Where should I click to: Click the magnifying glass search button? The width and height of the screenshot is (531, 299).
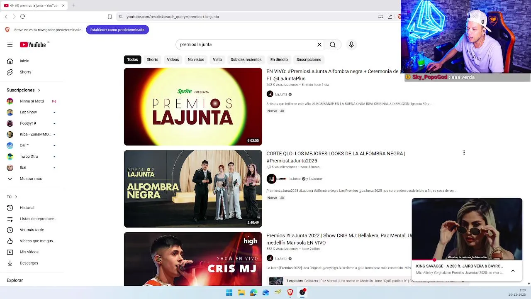(333, 44)
